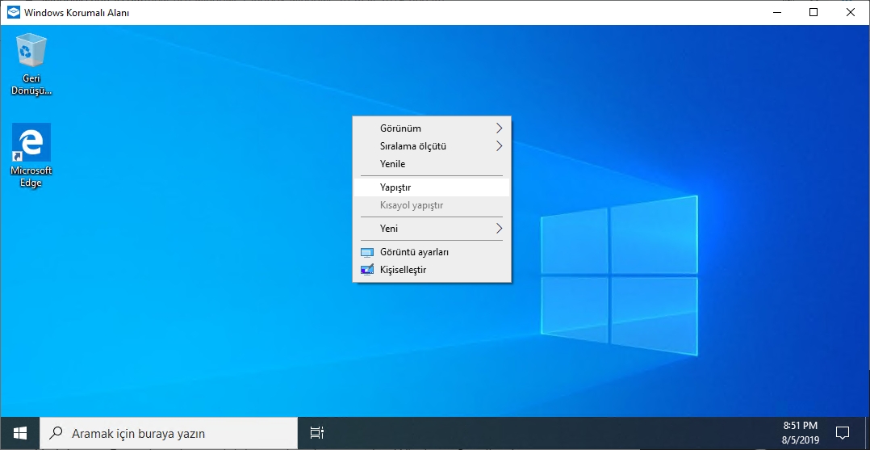
Task: Open the Windows Start button
Action: coord(20,433)
